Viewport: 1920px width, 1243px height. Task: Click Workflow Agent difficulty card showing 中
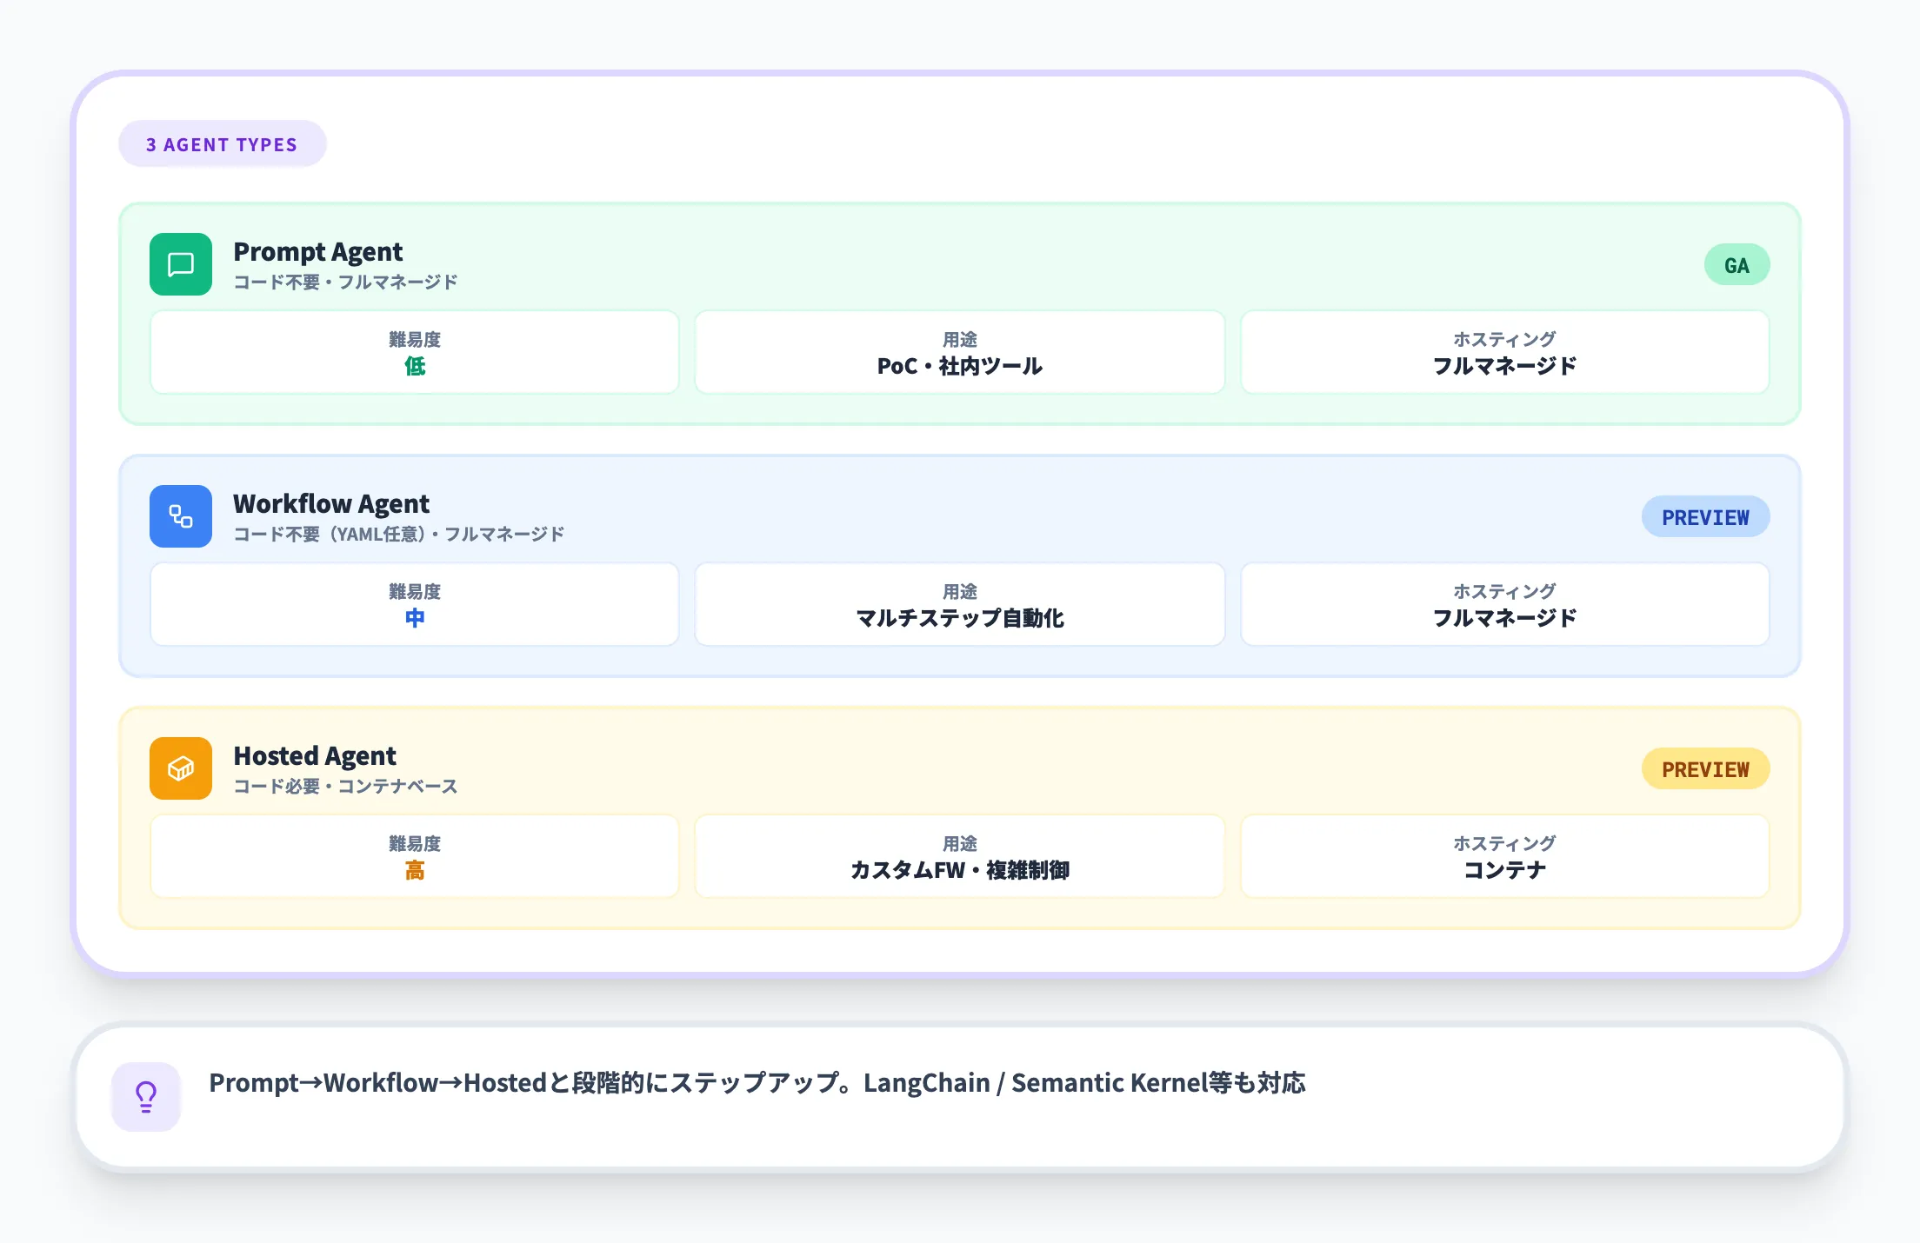(415, 605)
